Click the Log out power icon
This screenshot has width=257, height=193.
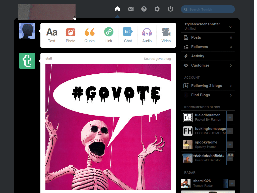[170, 9]
